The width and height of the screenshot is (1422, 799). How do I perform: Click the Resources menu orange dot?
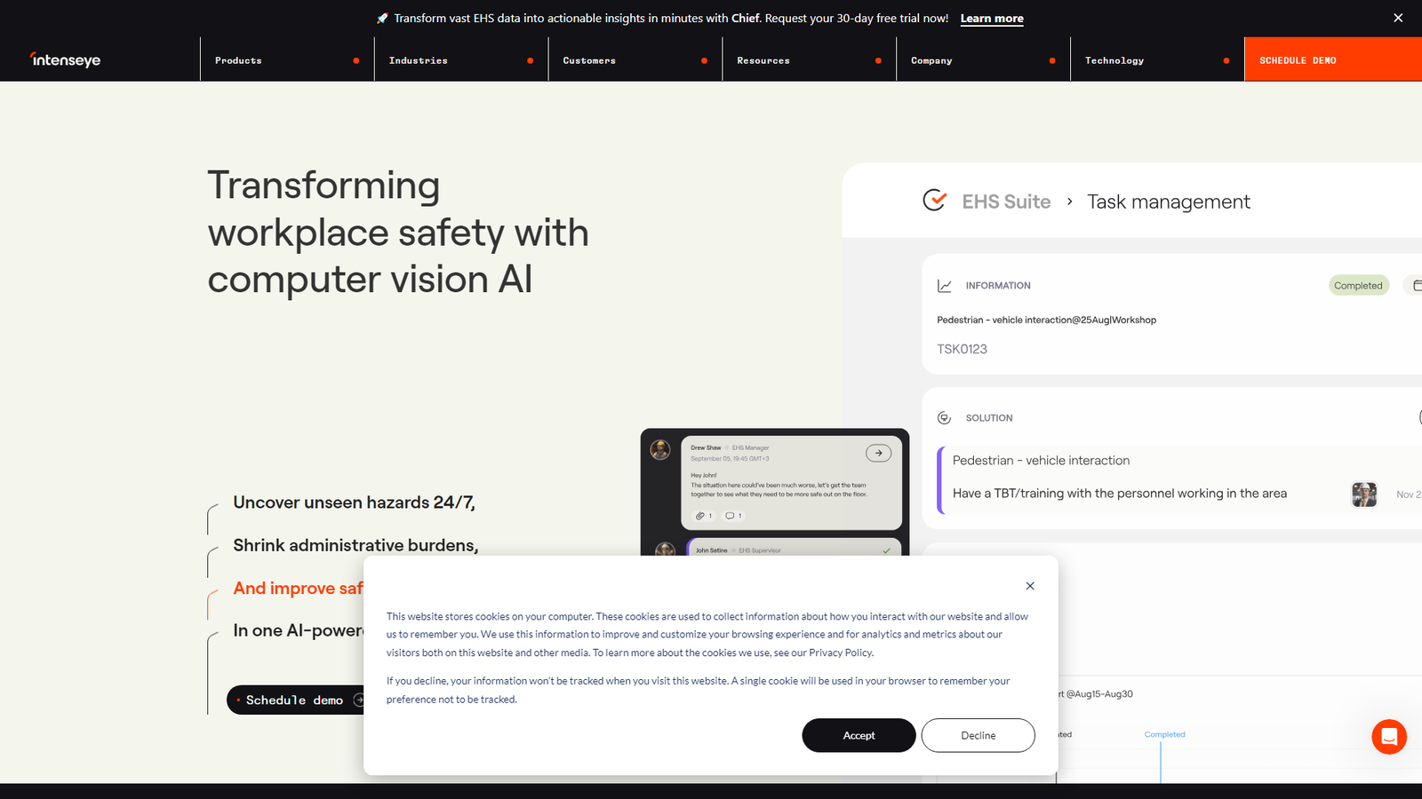[879, 60]
